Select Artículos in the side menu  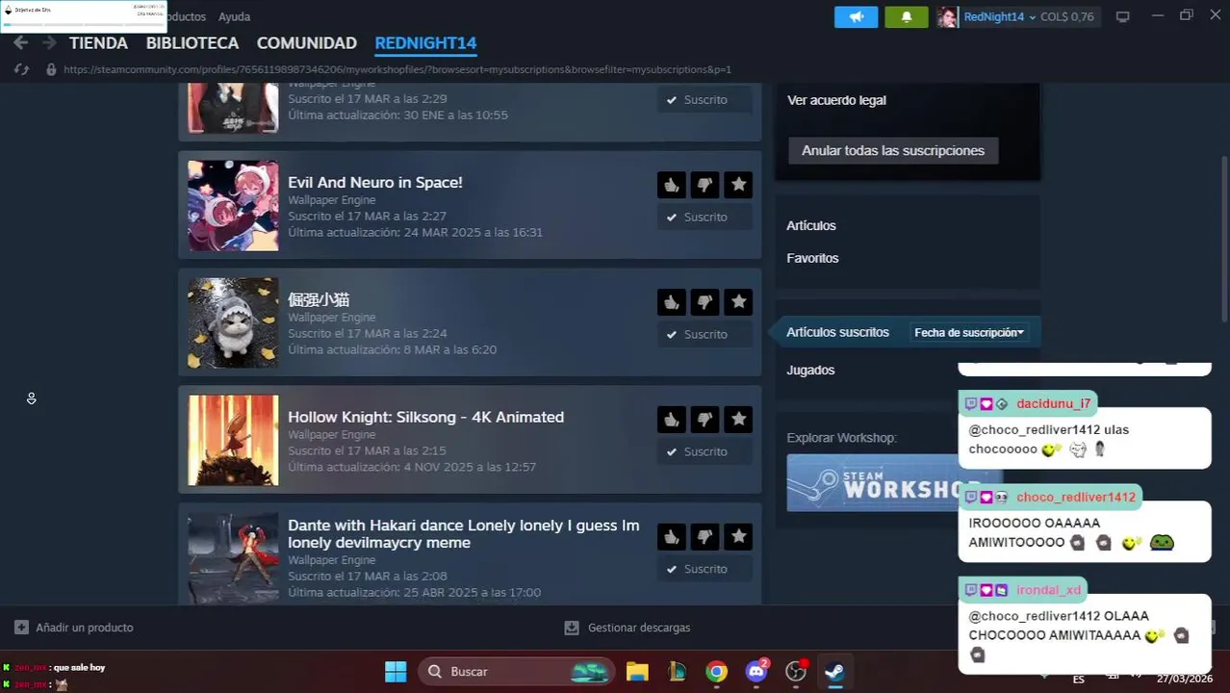811,225
